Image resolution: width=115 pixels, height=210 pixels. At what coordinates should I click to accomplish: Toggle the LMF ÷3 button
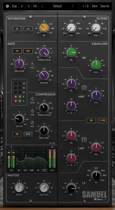(84, 140)
